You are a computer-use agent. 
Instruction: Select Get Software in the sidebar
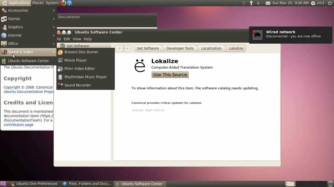click(84, 46)
